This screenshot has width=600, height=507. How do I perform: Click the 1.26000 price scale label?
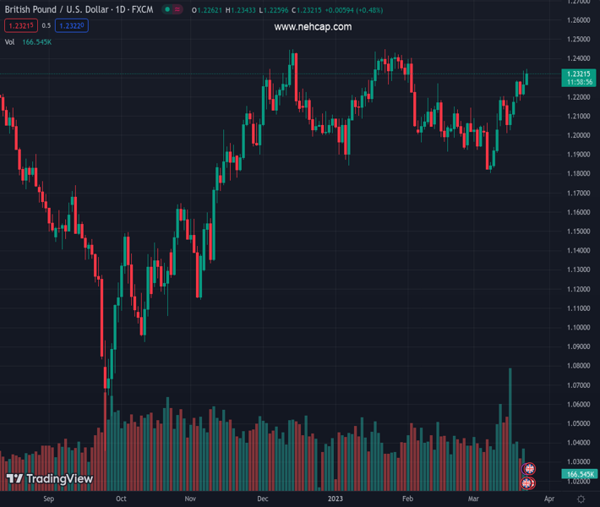(579, 20)
